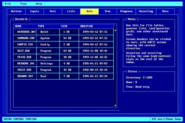Click the Rows: 8 status line
This screenshot has height=123, width=185.
click(131, 82)
